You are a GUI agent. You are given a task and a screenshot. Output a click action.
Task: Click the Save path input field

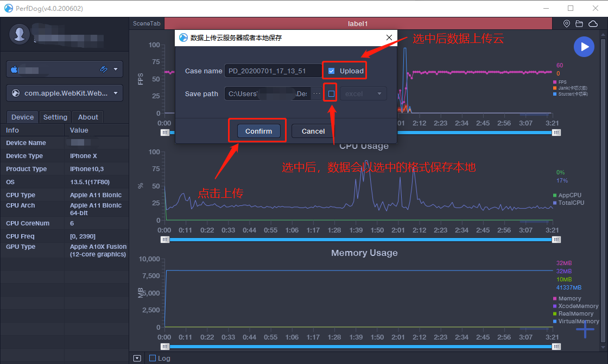point(268,93)
